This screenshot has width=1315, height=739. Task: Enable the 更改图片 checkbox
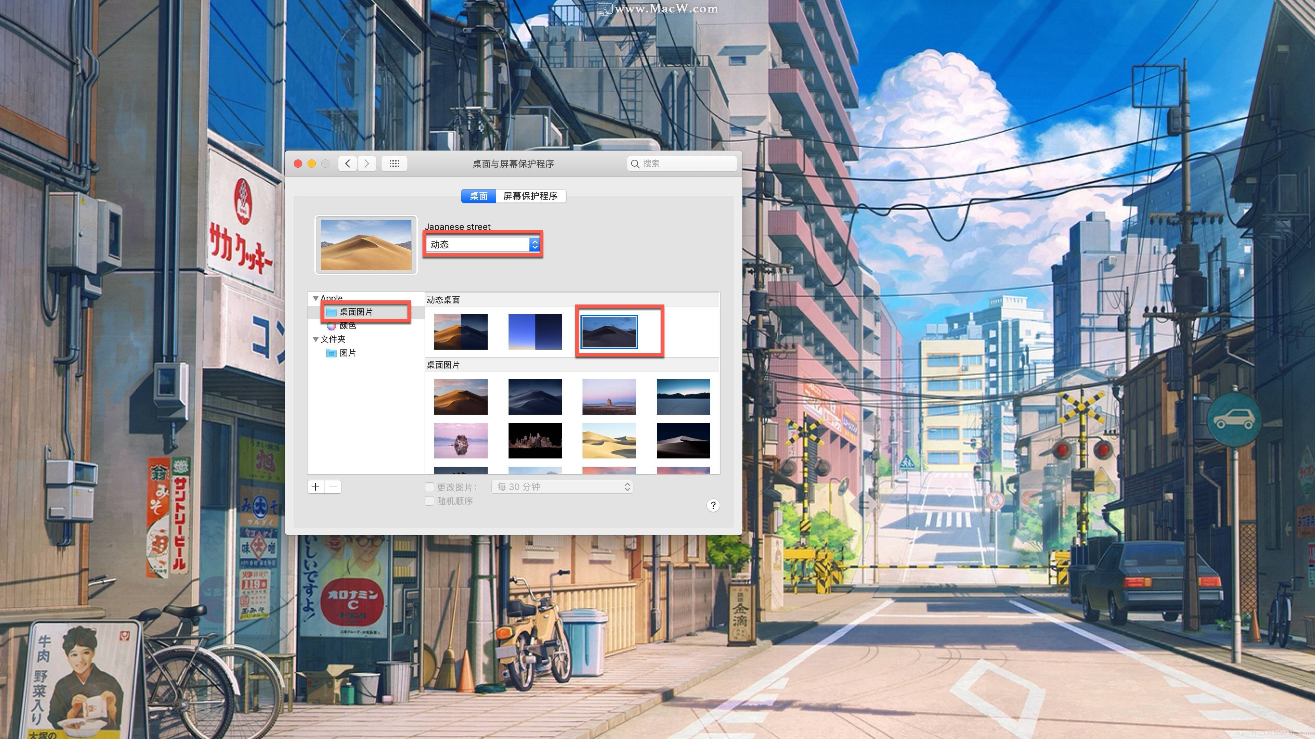click(430, 488)
